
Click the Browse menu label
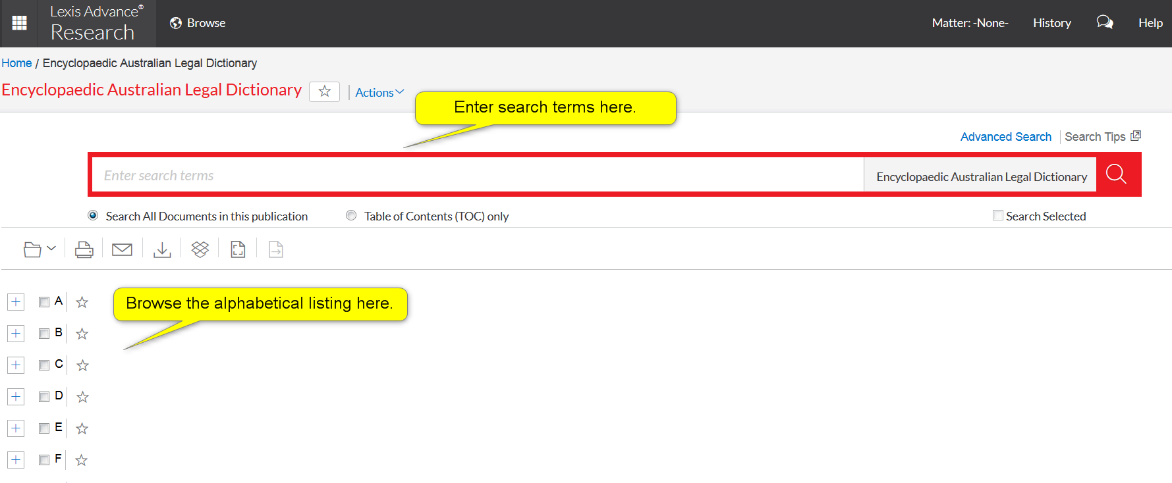[x=206, y=23]
